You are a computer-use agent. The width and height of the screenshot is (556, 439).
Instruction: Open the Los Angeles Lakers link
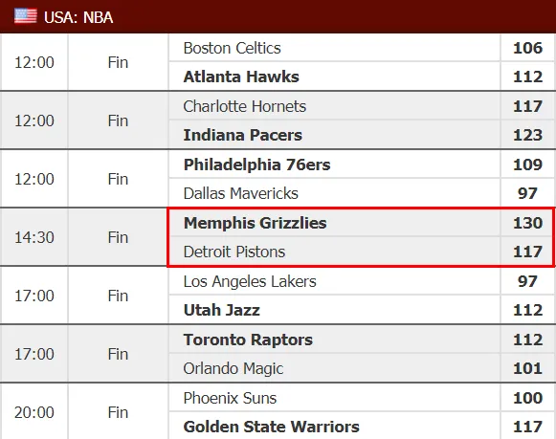coord(250,282)
